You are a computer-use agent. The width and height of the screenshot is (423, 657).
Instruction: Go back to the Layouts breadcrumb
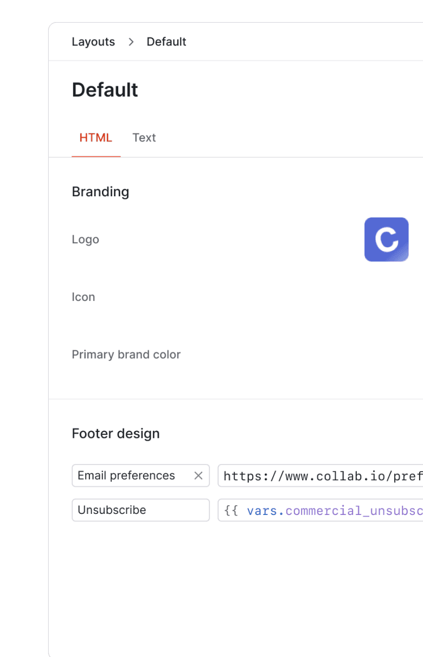[x=93, y=42]
